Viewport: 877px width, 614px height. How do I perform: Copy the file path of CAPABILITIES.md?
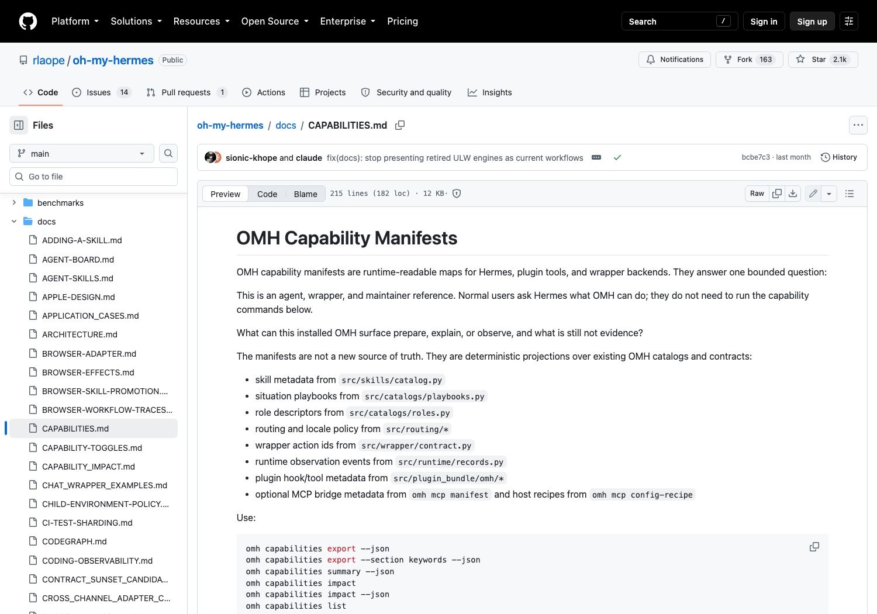pyautogui.click(x=400, y=125)
